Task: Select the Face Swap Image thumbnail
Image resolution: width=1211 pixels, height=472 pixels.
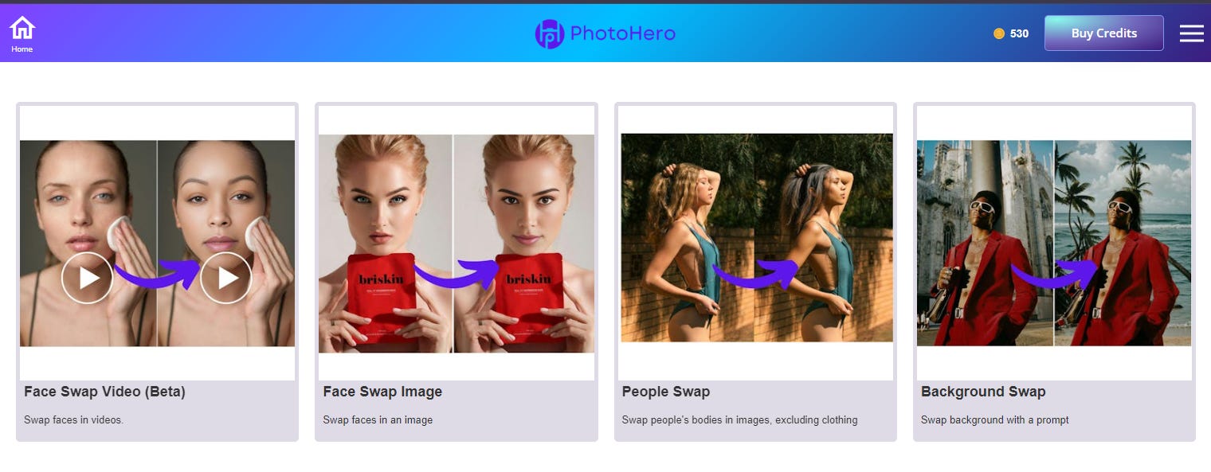Action: pyautogui.click(x=457, y=244)
